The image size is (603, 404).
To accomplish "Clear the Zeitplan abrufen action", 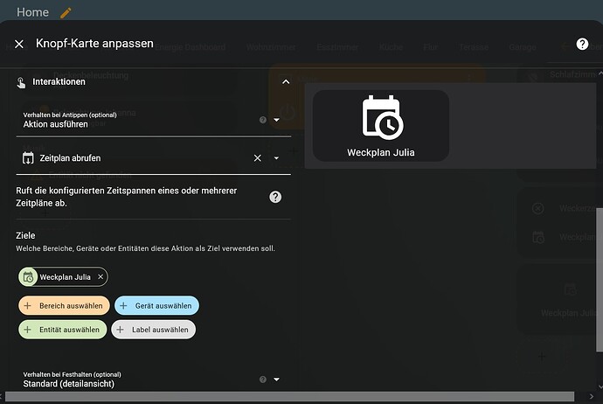I will [x=258, y=158].
